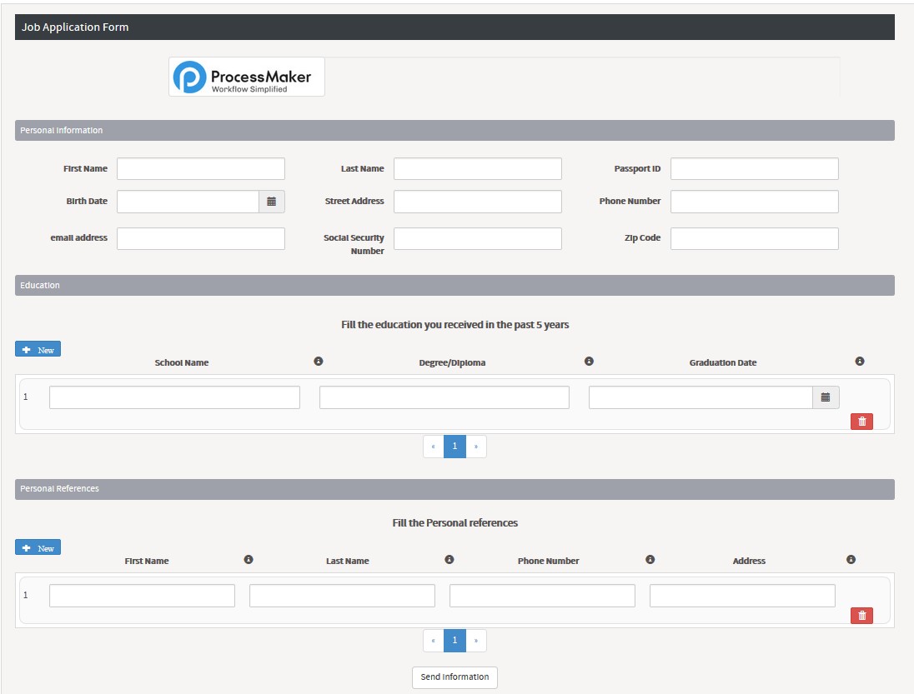Go to next page in education pagination
The image size is (914, 694).
pos(475,447)
